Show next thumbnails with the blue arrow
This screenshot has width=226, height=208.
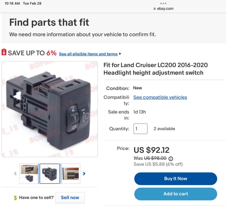pos(84,174)
